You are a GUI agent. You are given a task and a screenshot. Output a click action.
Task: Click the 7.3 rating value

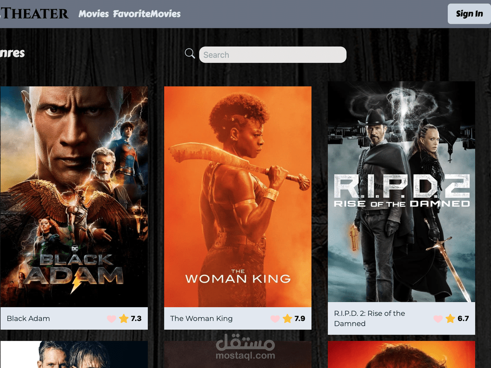pyautogui.click(x=136, y=318)
